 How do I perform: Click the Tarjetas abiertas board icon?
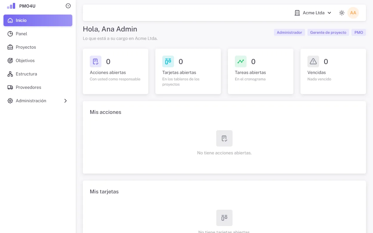pos(168,61)
